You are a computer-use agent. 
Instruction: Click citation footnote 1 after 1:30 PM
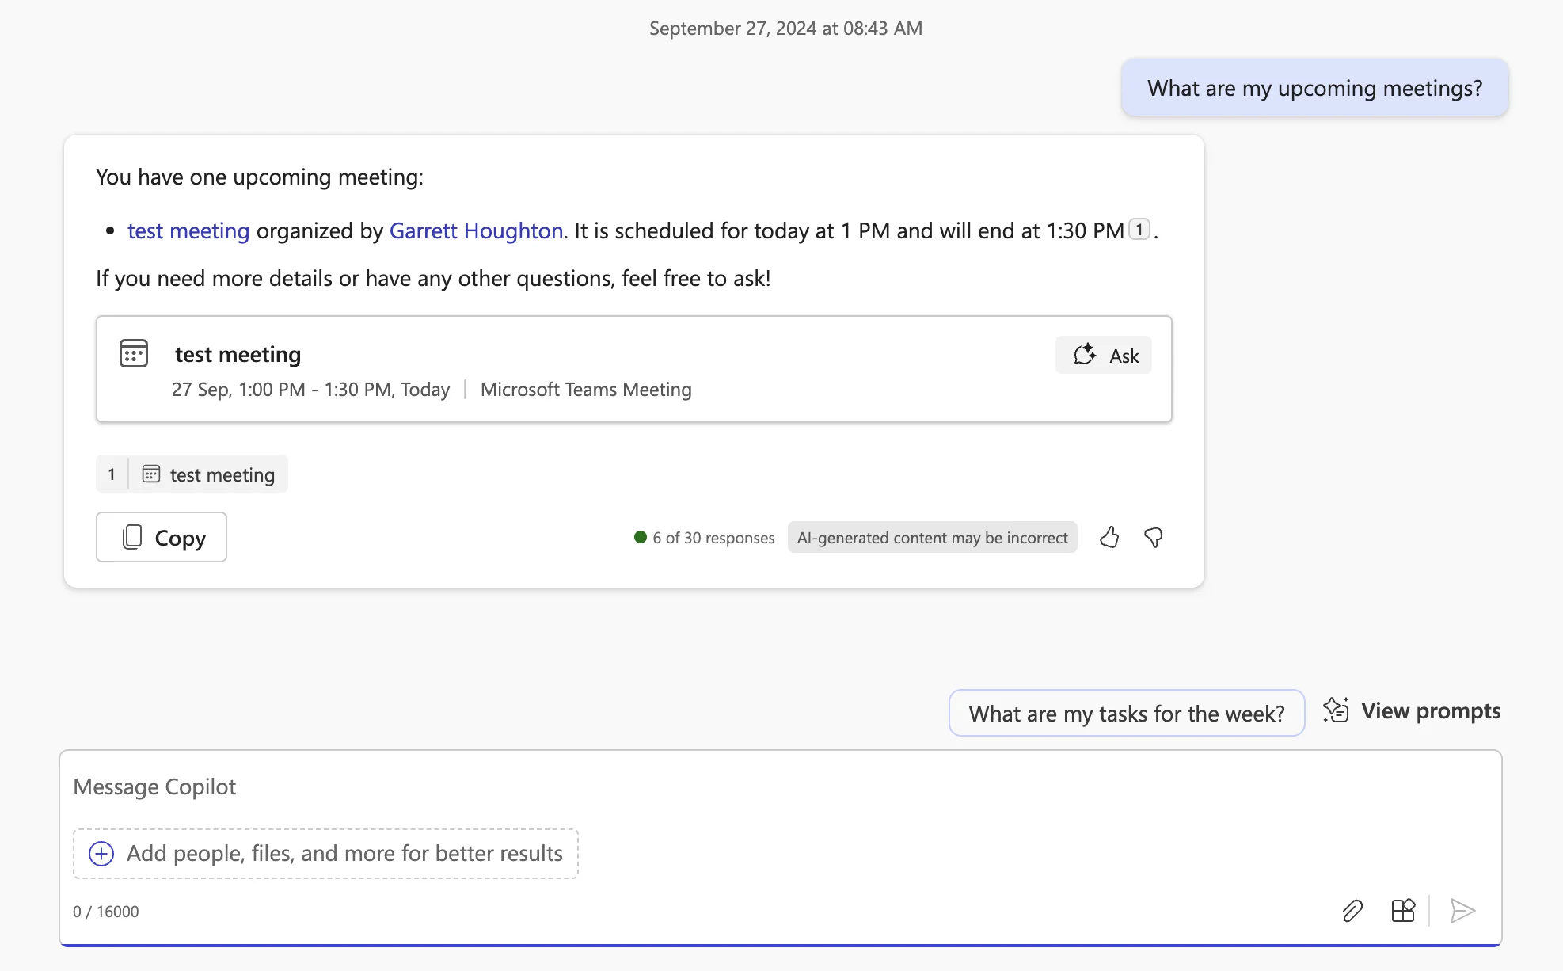pos(1139,230)
